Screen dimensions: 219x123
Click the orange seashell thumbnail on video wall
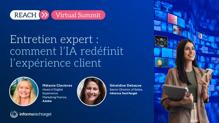[161, 62]
